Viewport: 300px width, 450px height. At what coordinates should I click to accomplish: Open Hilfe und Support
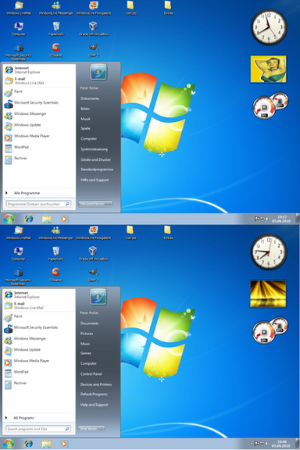[95, 180]
